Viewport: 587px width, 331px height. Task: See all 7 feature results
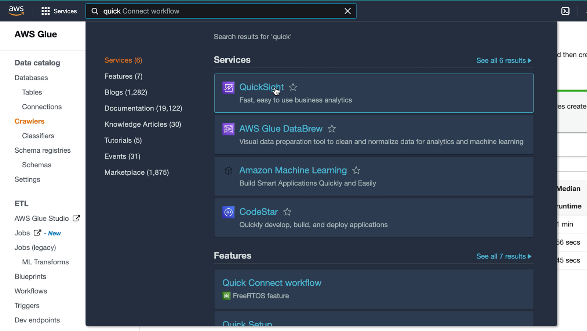coord(504,256)
